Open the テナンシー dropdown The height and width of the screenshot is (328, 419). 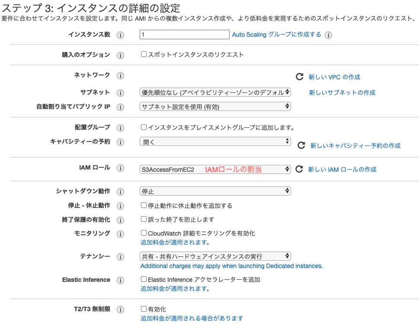click(215, 256)
